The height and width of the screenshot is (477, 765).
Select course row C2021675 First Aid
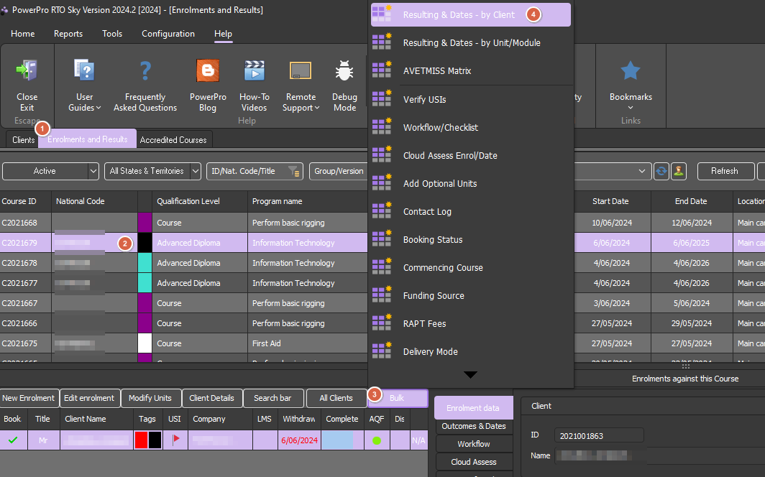[183, 343]
